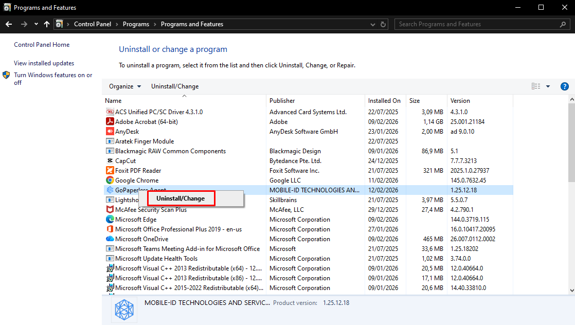Screen dimensions: 575x325
Task: Click the Microsoft Update Health Tools icon
Action: pos(110,258)
